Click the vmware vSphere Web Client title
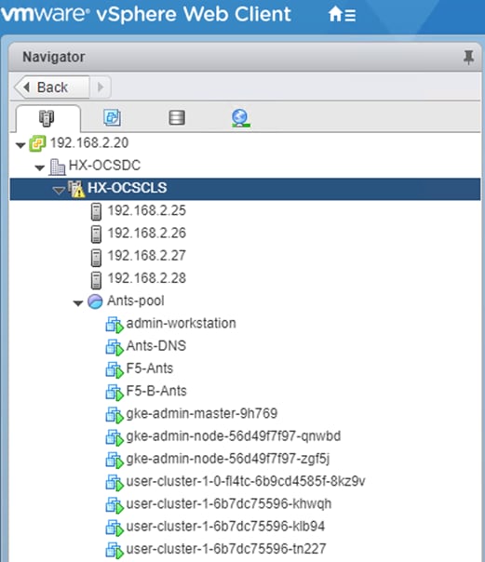The height and width of the screenshot is (562, 485). [x=145, y=14]
